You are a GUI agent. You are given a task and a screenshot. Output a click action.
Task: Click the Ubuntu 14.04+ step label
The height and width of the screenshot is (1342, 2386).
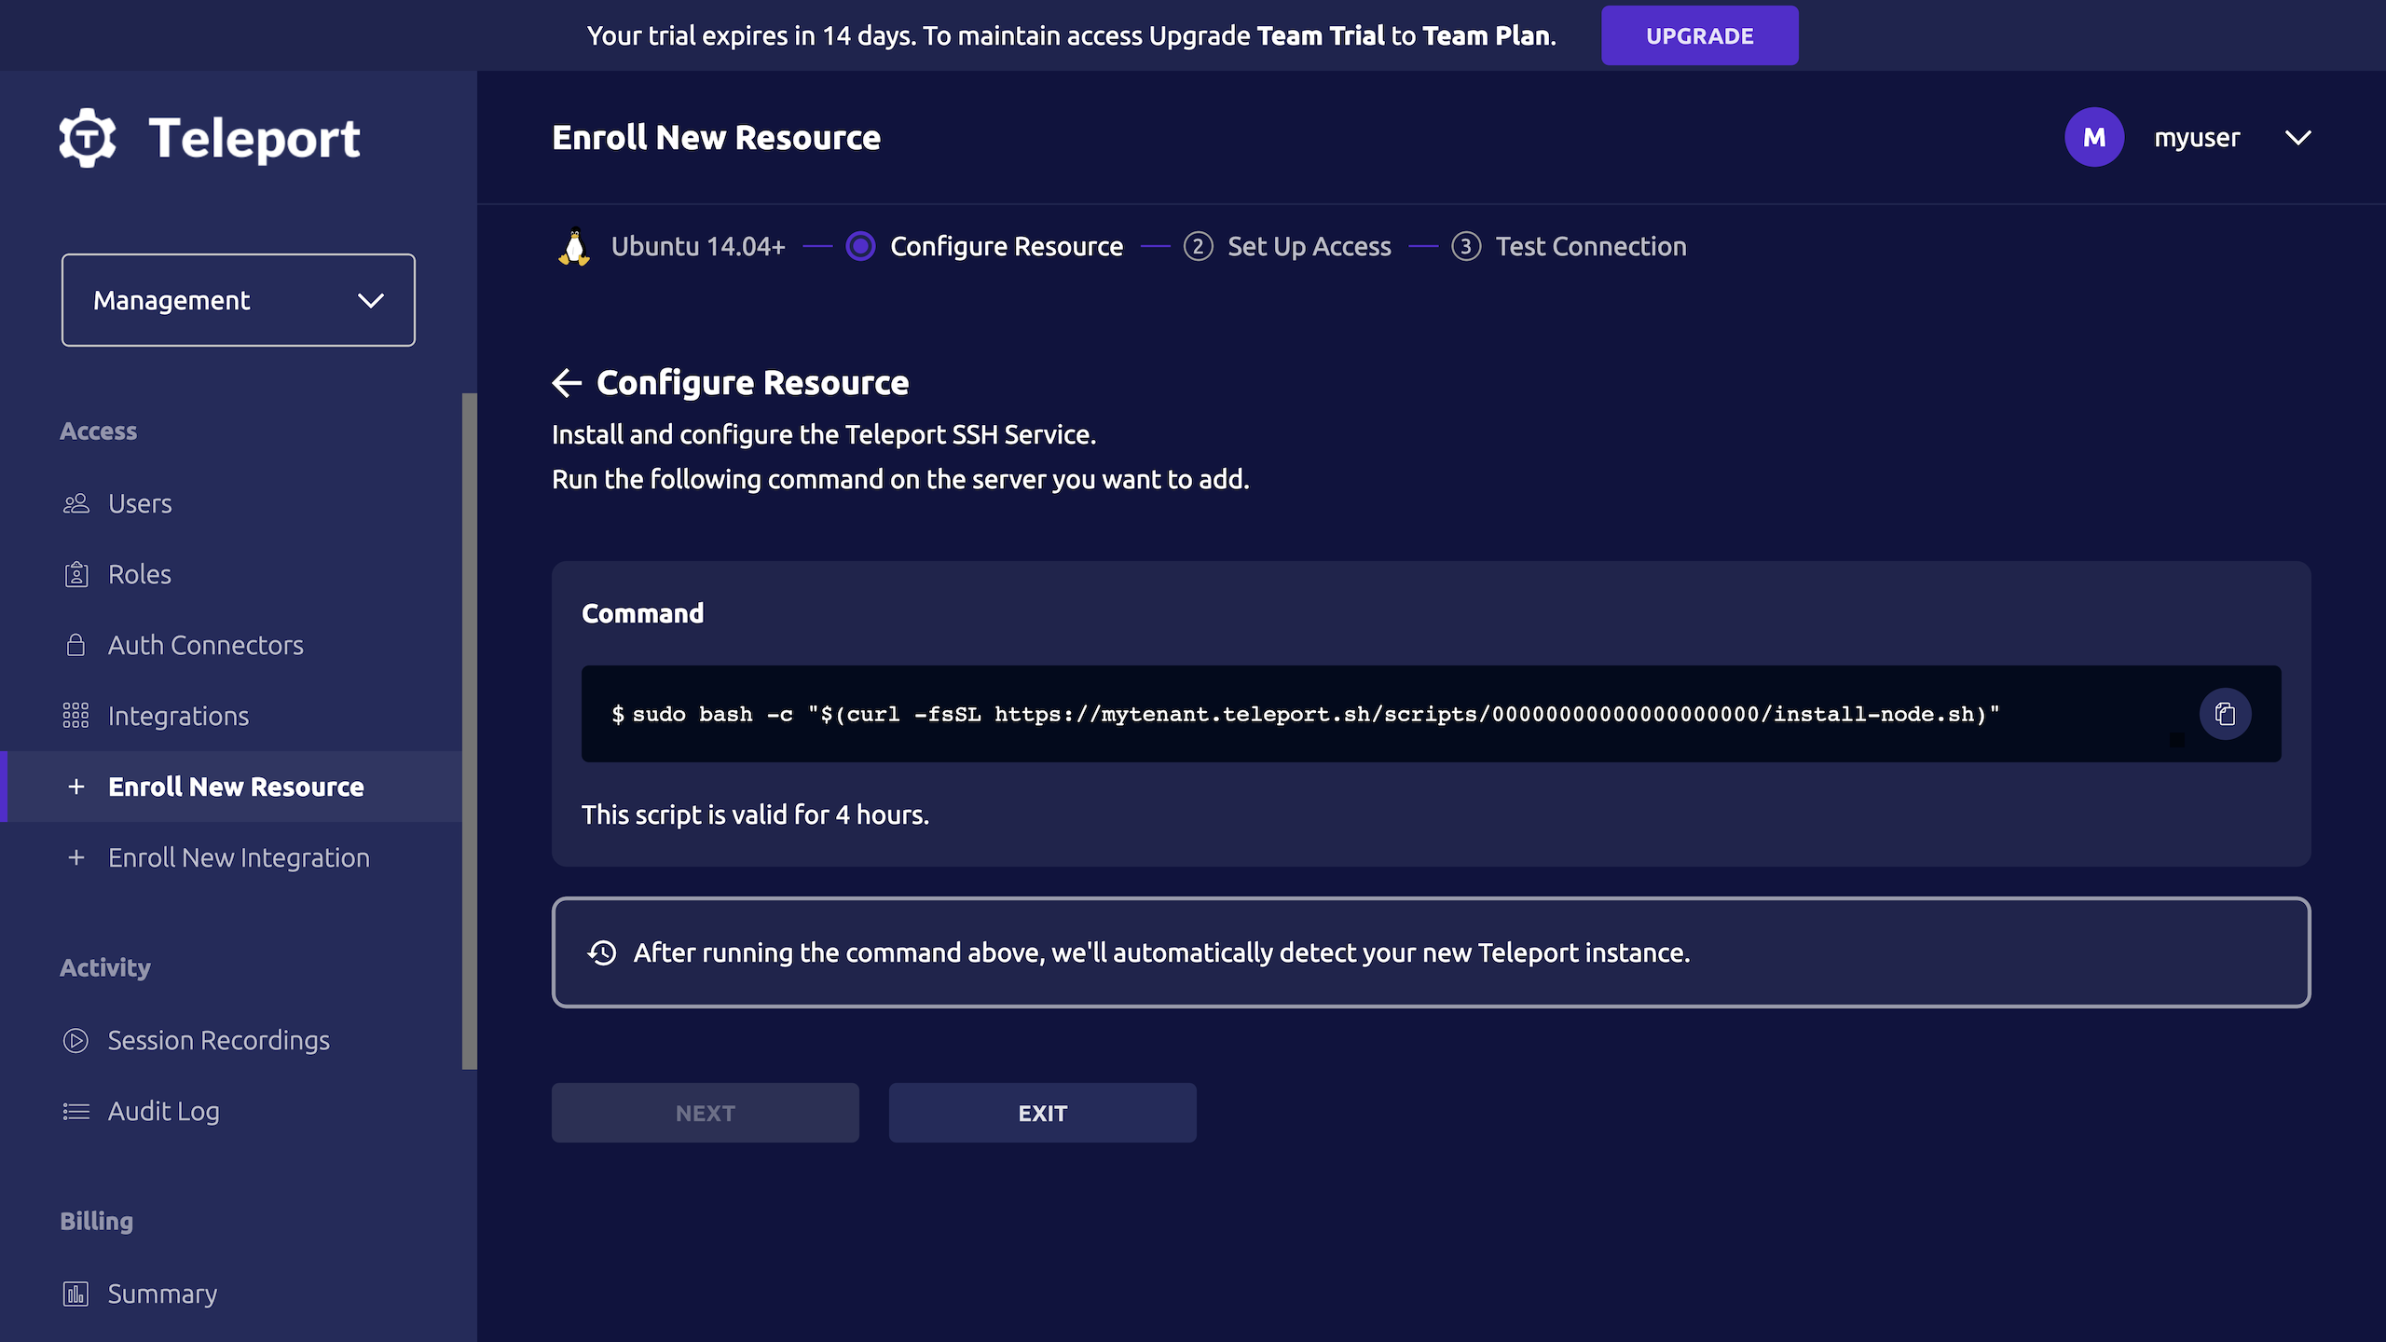tap(698, 246)
